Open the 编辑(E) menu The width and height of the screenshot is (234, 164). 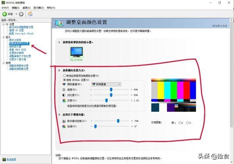click(x=16, y=8)
